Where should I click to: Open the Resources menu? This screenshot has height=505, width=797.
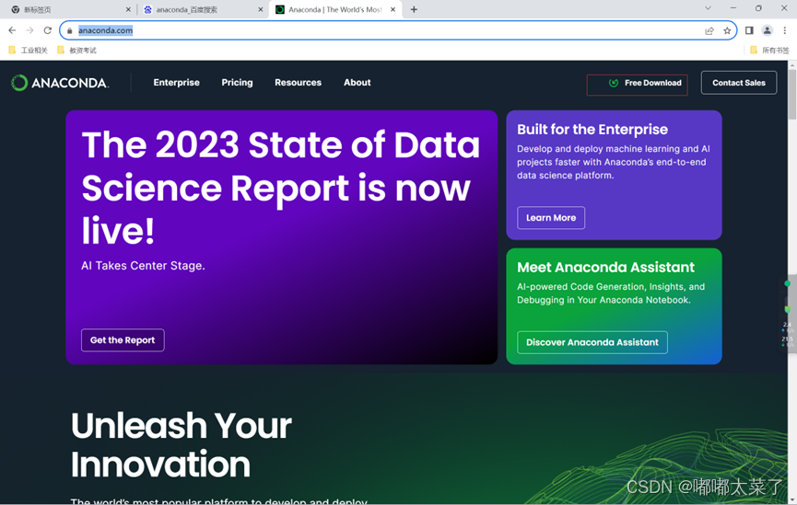(298, 82)
